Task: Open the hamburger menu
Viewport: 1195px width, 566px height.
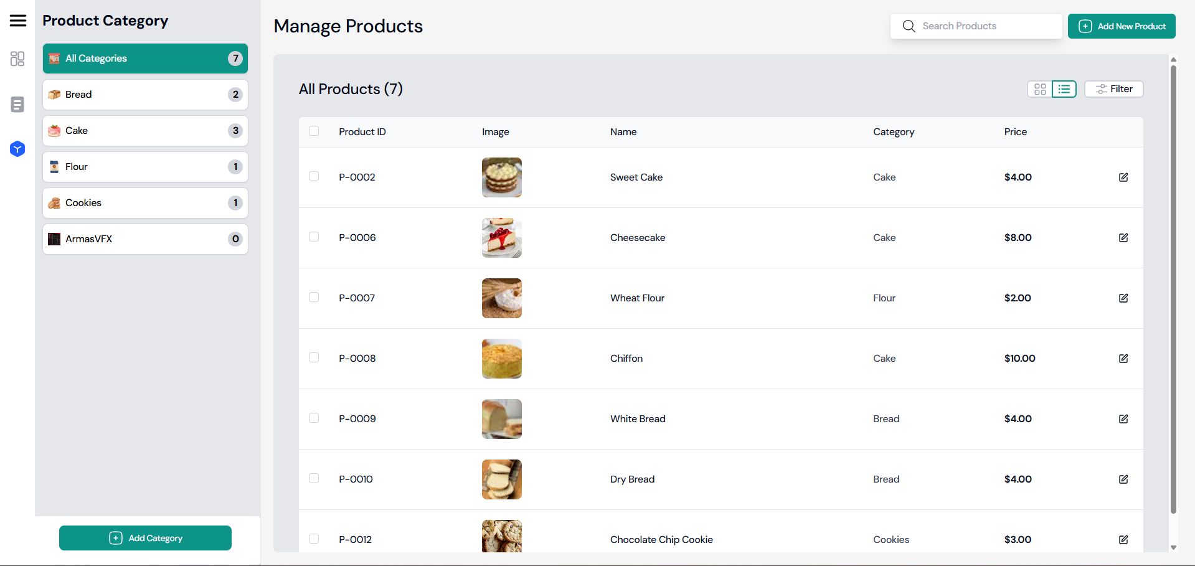Action: [18, 21]
